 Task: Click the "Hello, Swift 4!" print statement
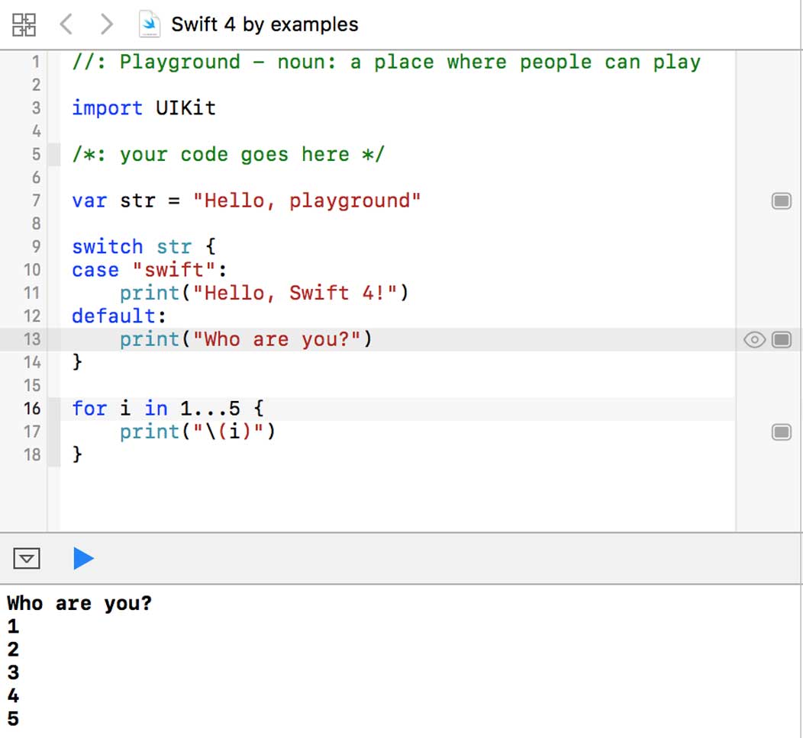(x=264, y=293)
